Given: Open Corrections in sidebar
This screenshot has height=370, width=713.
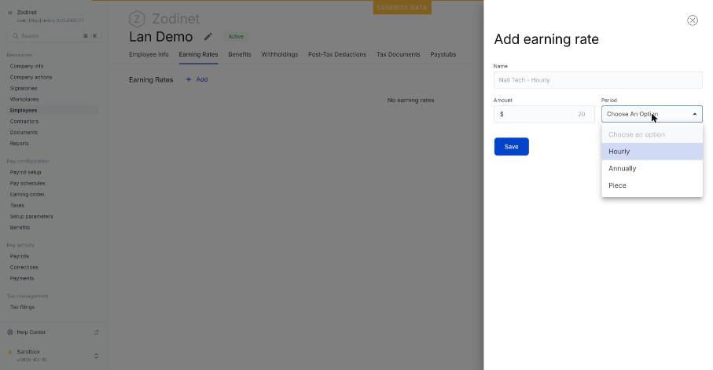Looking at the screenshot, I should pyautogui.click(x=24, y=267).
